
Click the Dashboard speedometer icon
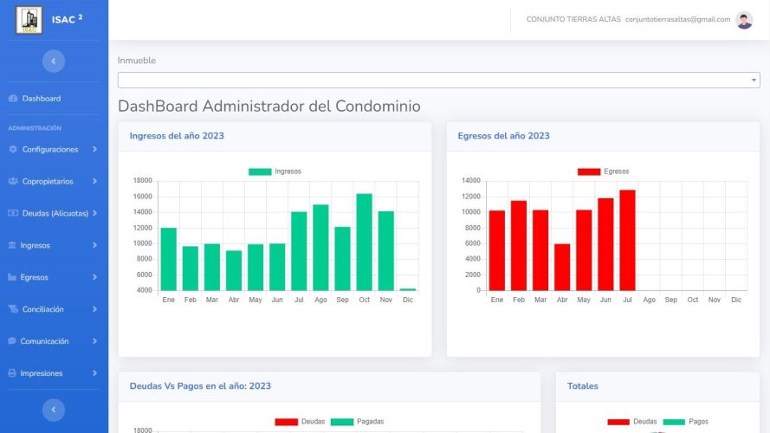click(x=13, y=98)
